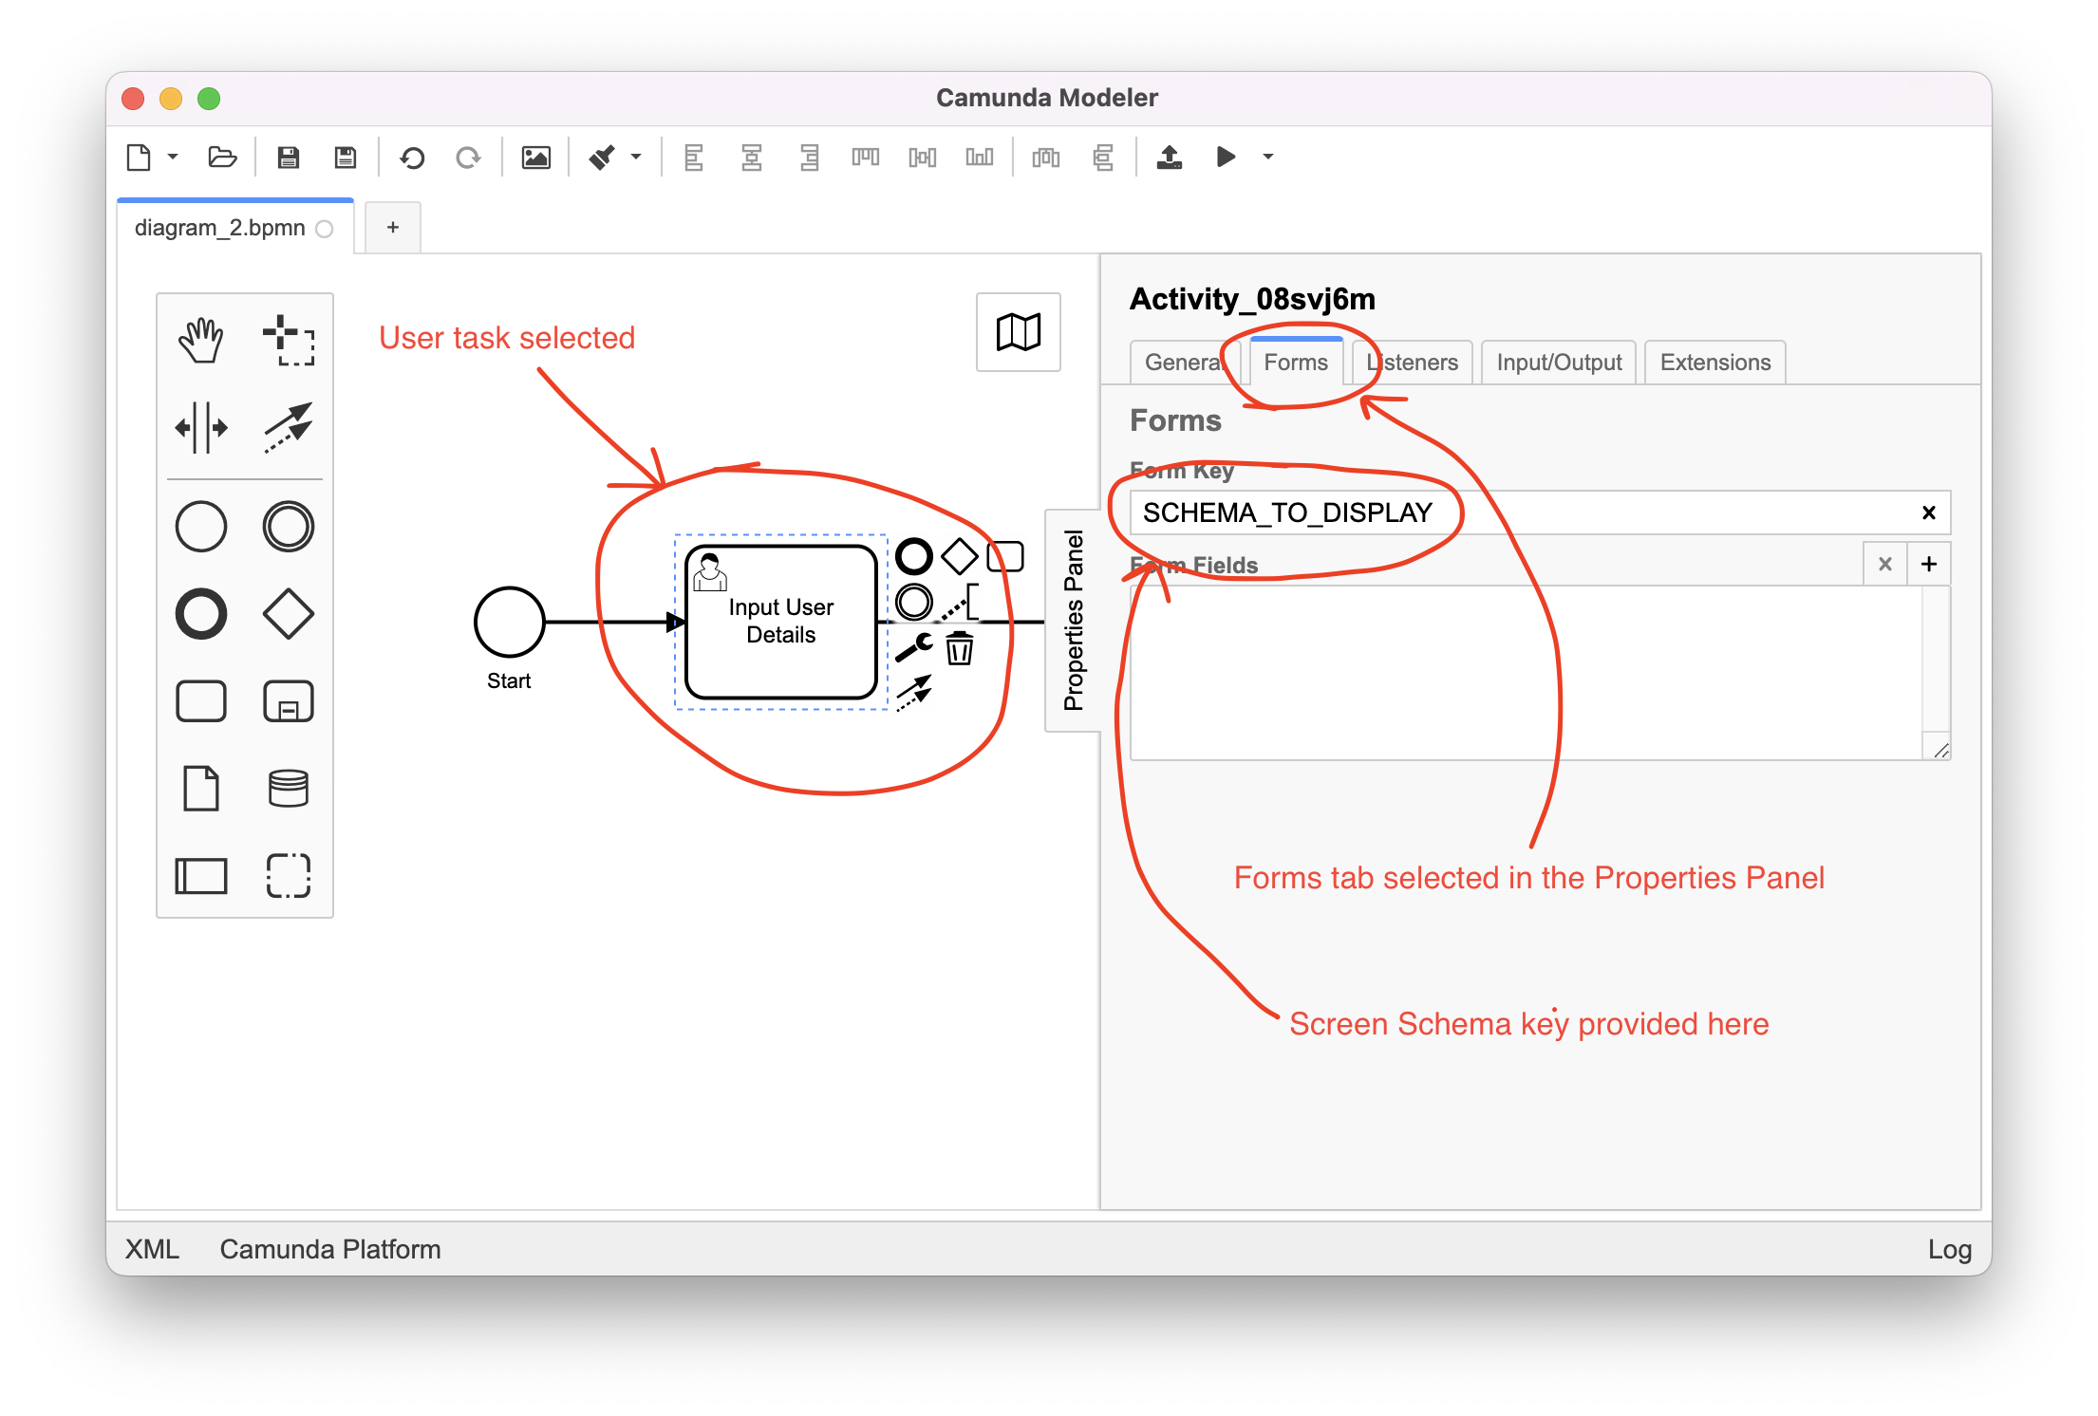Image resolution: width=2098 pixels, height=1416 pixels.
Task: Save the diagram with the floppy icon
Action: pos(289,157)
